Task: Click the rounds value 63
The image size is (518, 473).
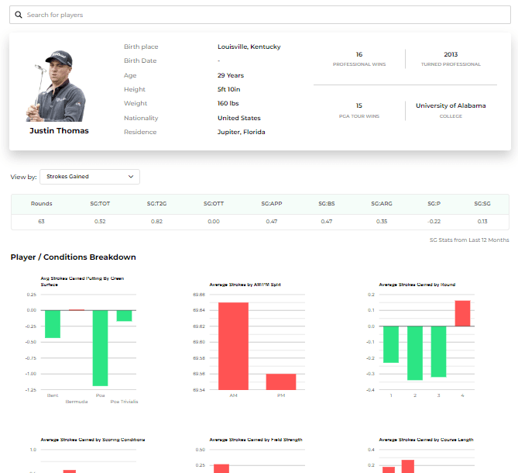Action: (x=41, y=221)
